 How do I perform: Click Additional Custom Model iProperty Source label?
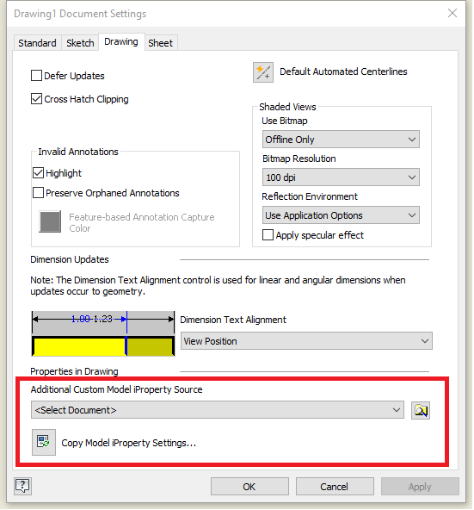(116, 389)
